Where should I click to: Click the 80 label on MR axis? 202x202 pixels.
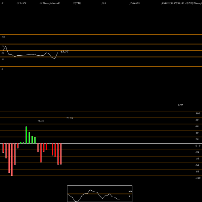[197, 120]
